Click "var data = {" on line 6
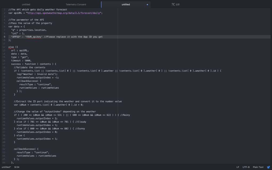This screenshot has width=272, height=170. click(16, 27)
